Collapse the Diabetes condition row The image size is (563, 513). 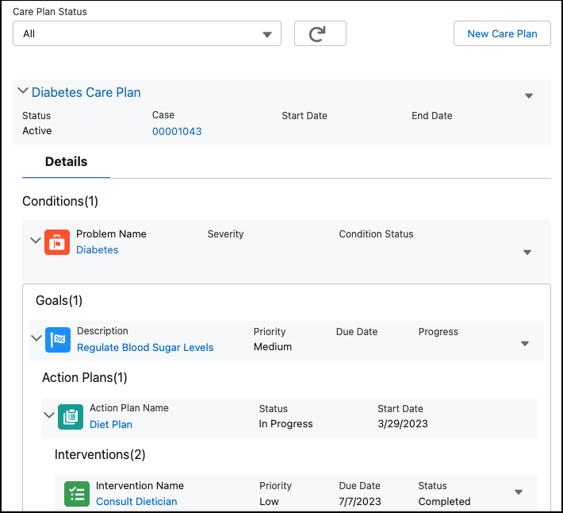pos(36,241)
